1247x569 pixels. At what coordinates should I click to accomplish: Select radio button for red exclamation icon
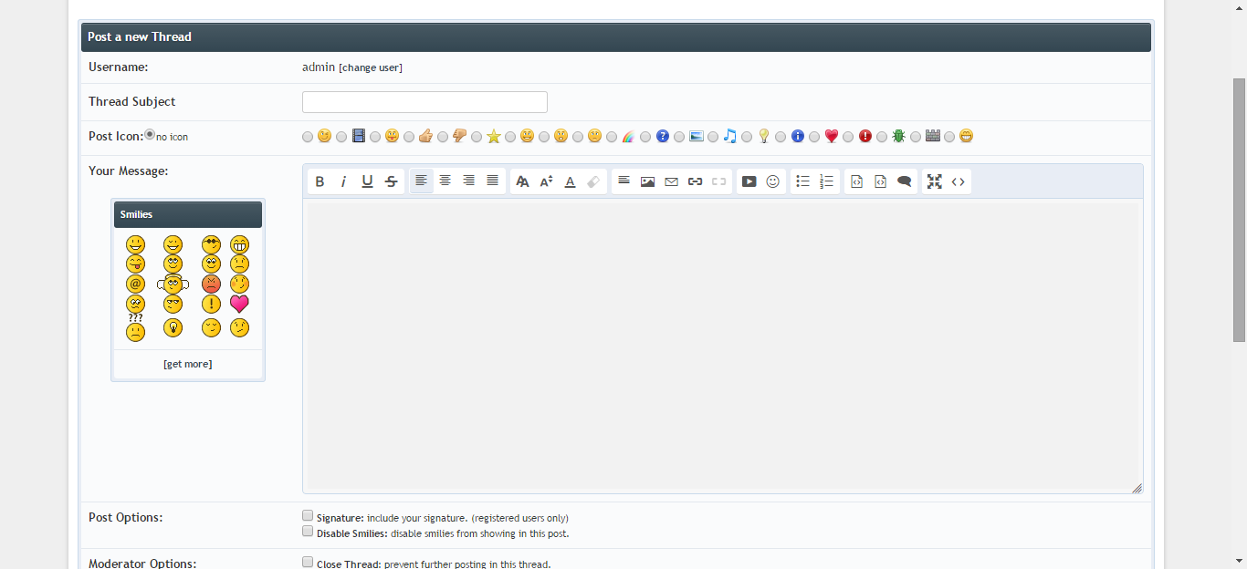(x=848, y=137)
